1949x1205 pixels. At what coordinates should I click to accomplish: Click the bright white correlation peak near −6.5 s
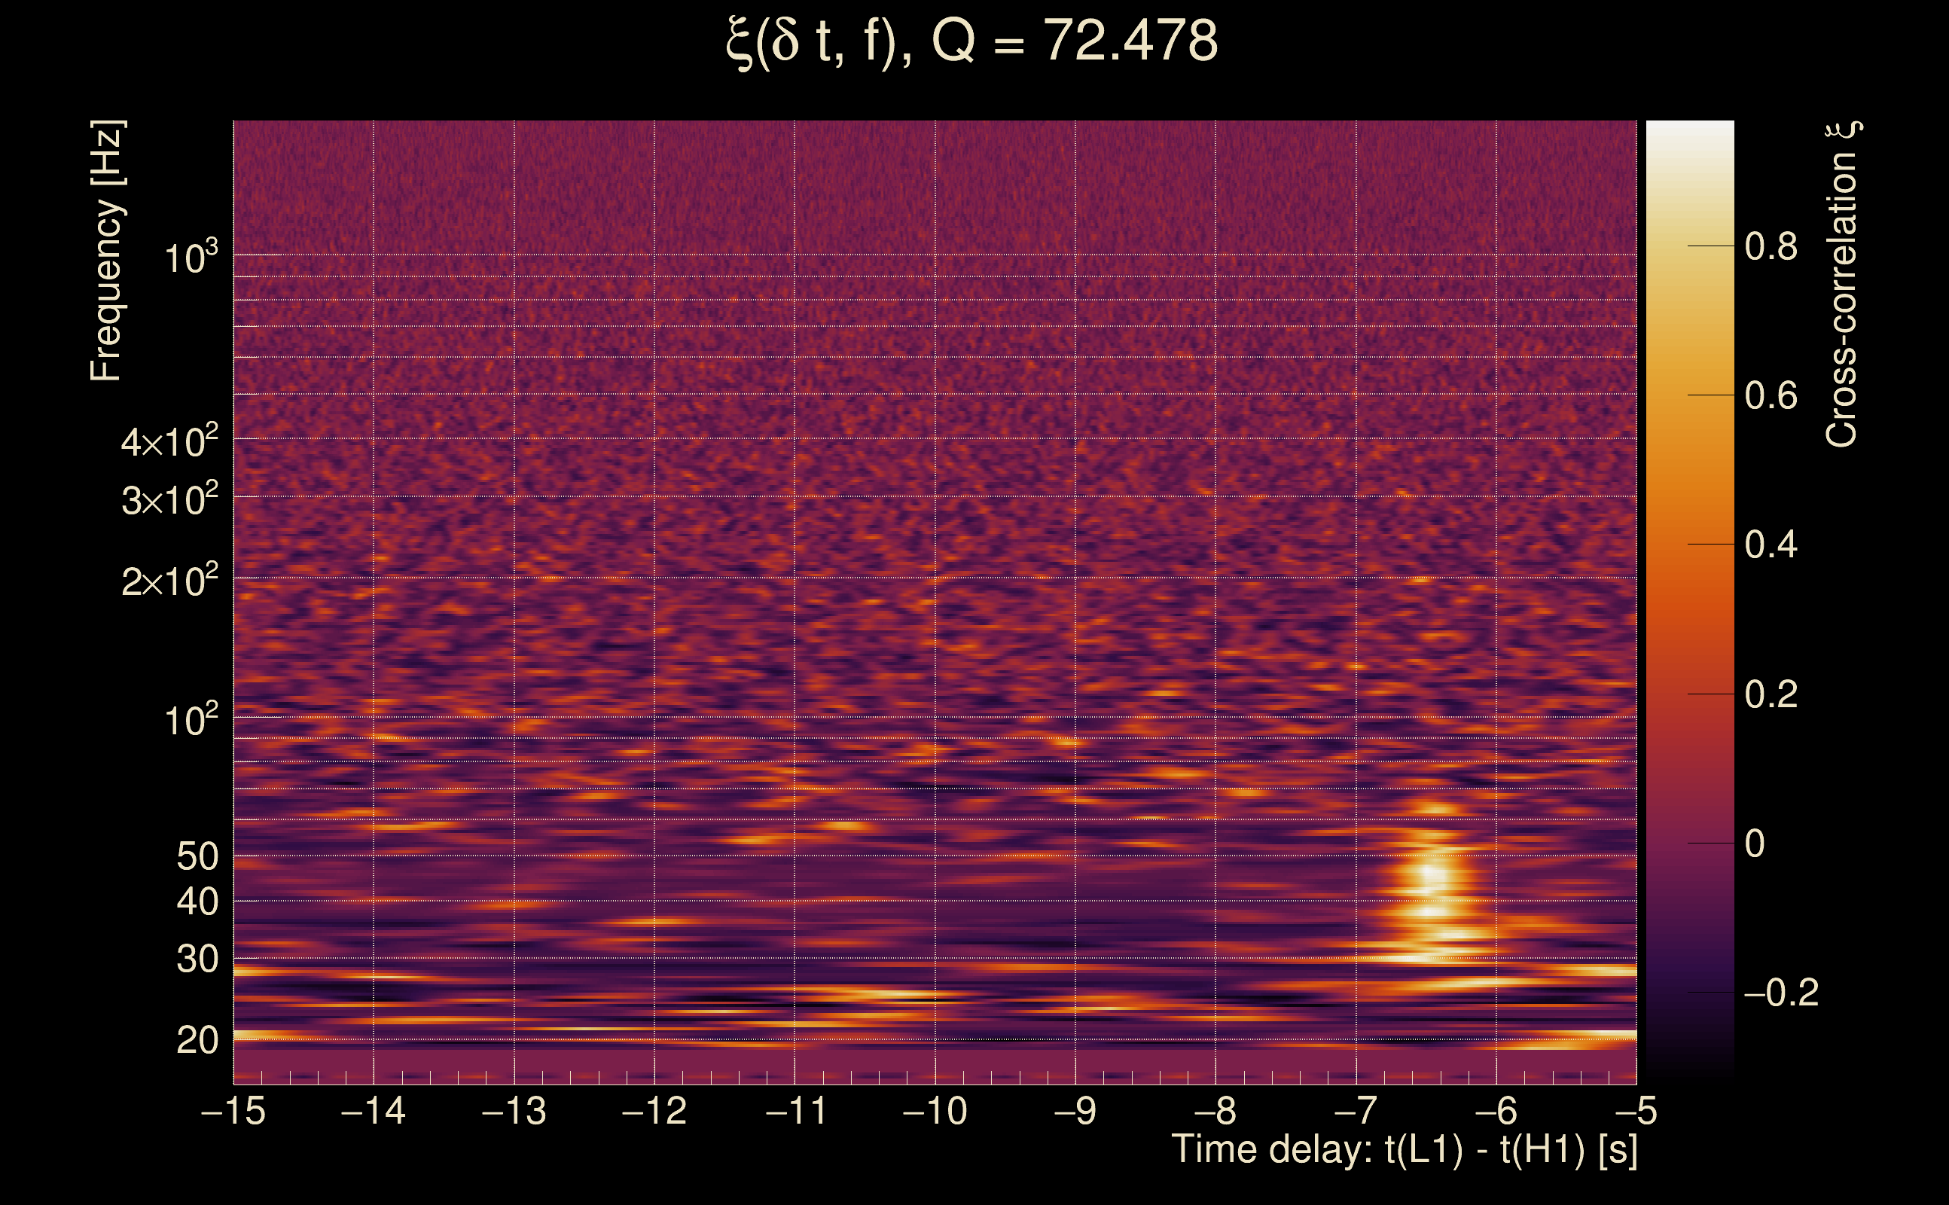(1432, 874)
